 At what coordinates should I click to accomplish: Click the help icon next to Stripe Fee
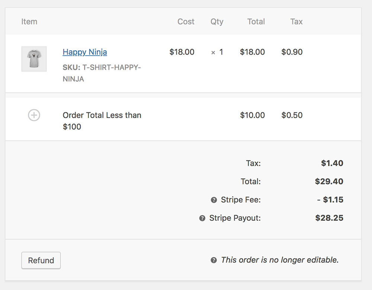pos(213,200)
